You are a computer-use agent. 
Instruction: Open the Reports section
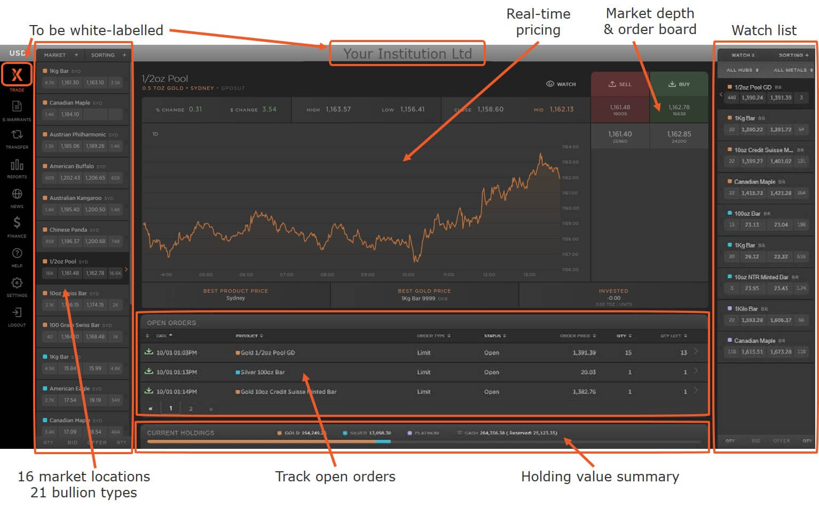coord(17,168)
